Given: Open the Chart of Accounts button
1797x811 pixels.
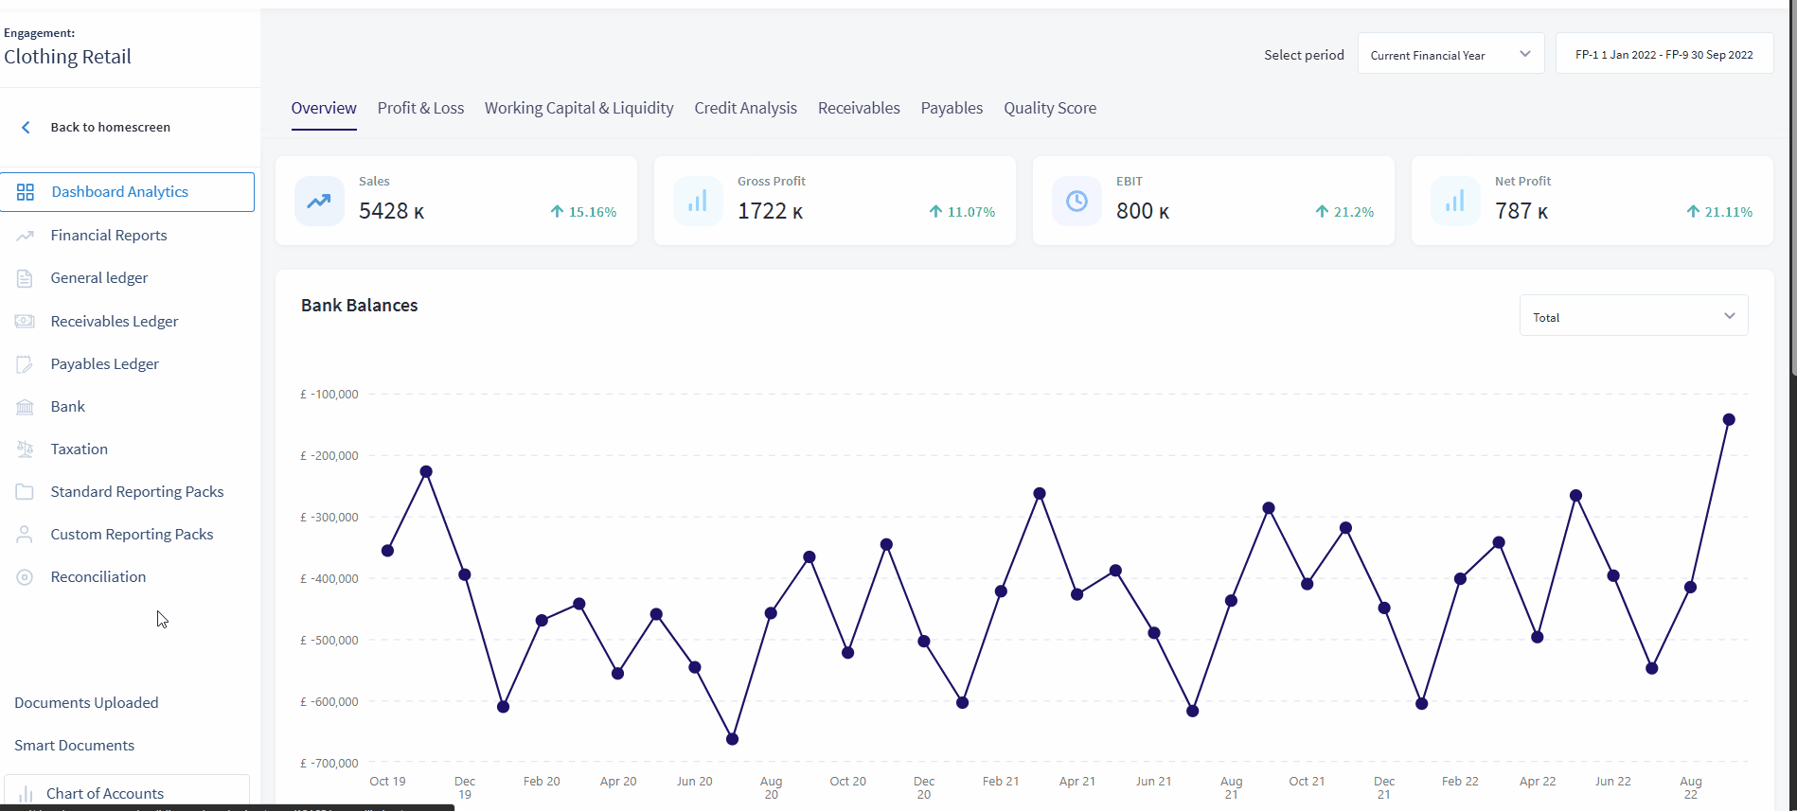Looking at the screenshot, I should pyautogui.click(x=105, y=793).
